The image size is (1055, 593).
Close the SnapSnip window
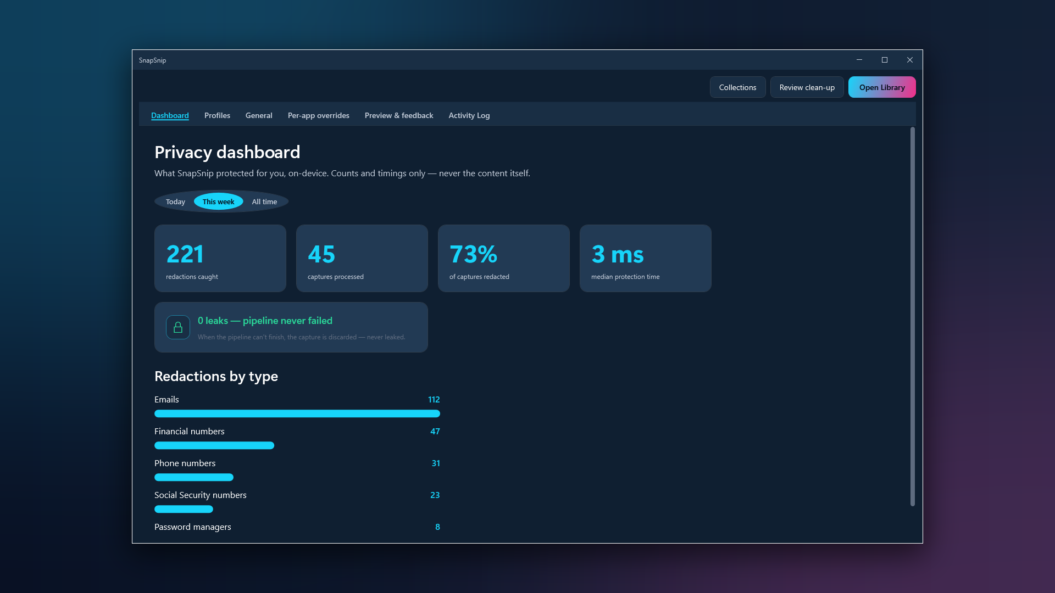click(x=910, y=60)
